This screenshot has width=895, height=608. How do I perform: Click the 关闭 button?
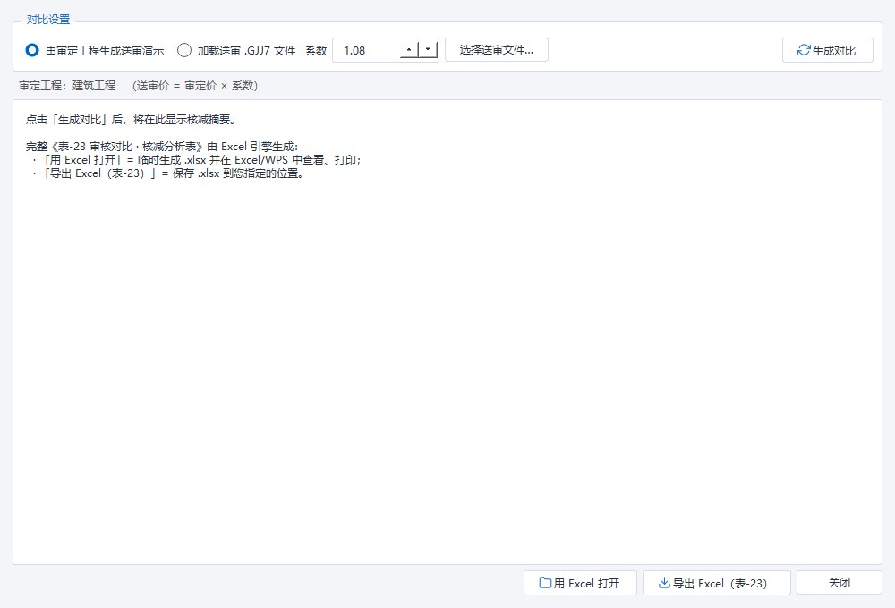click(840, 583)
